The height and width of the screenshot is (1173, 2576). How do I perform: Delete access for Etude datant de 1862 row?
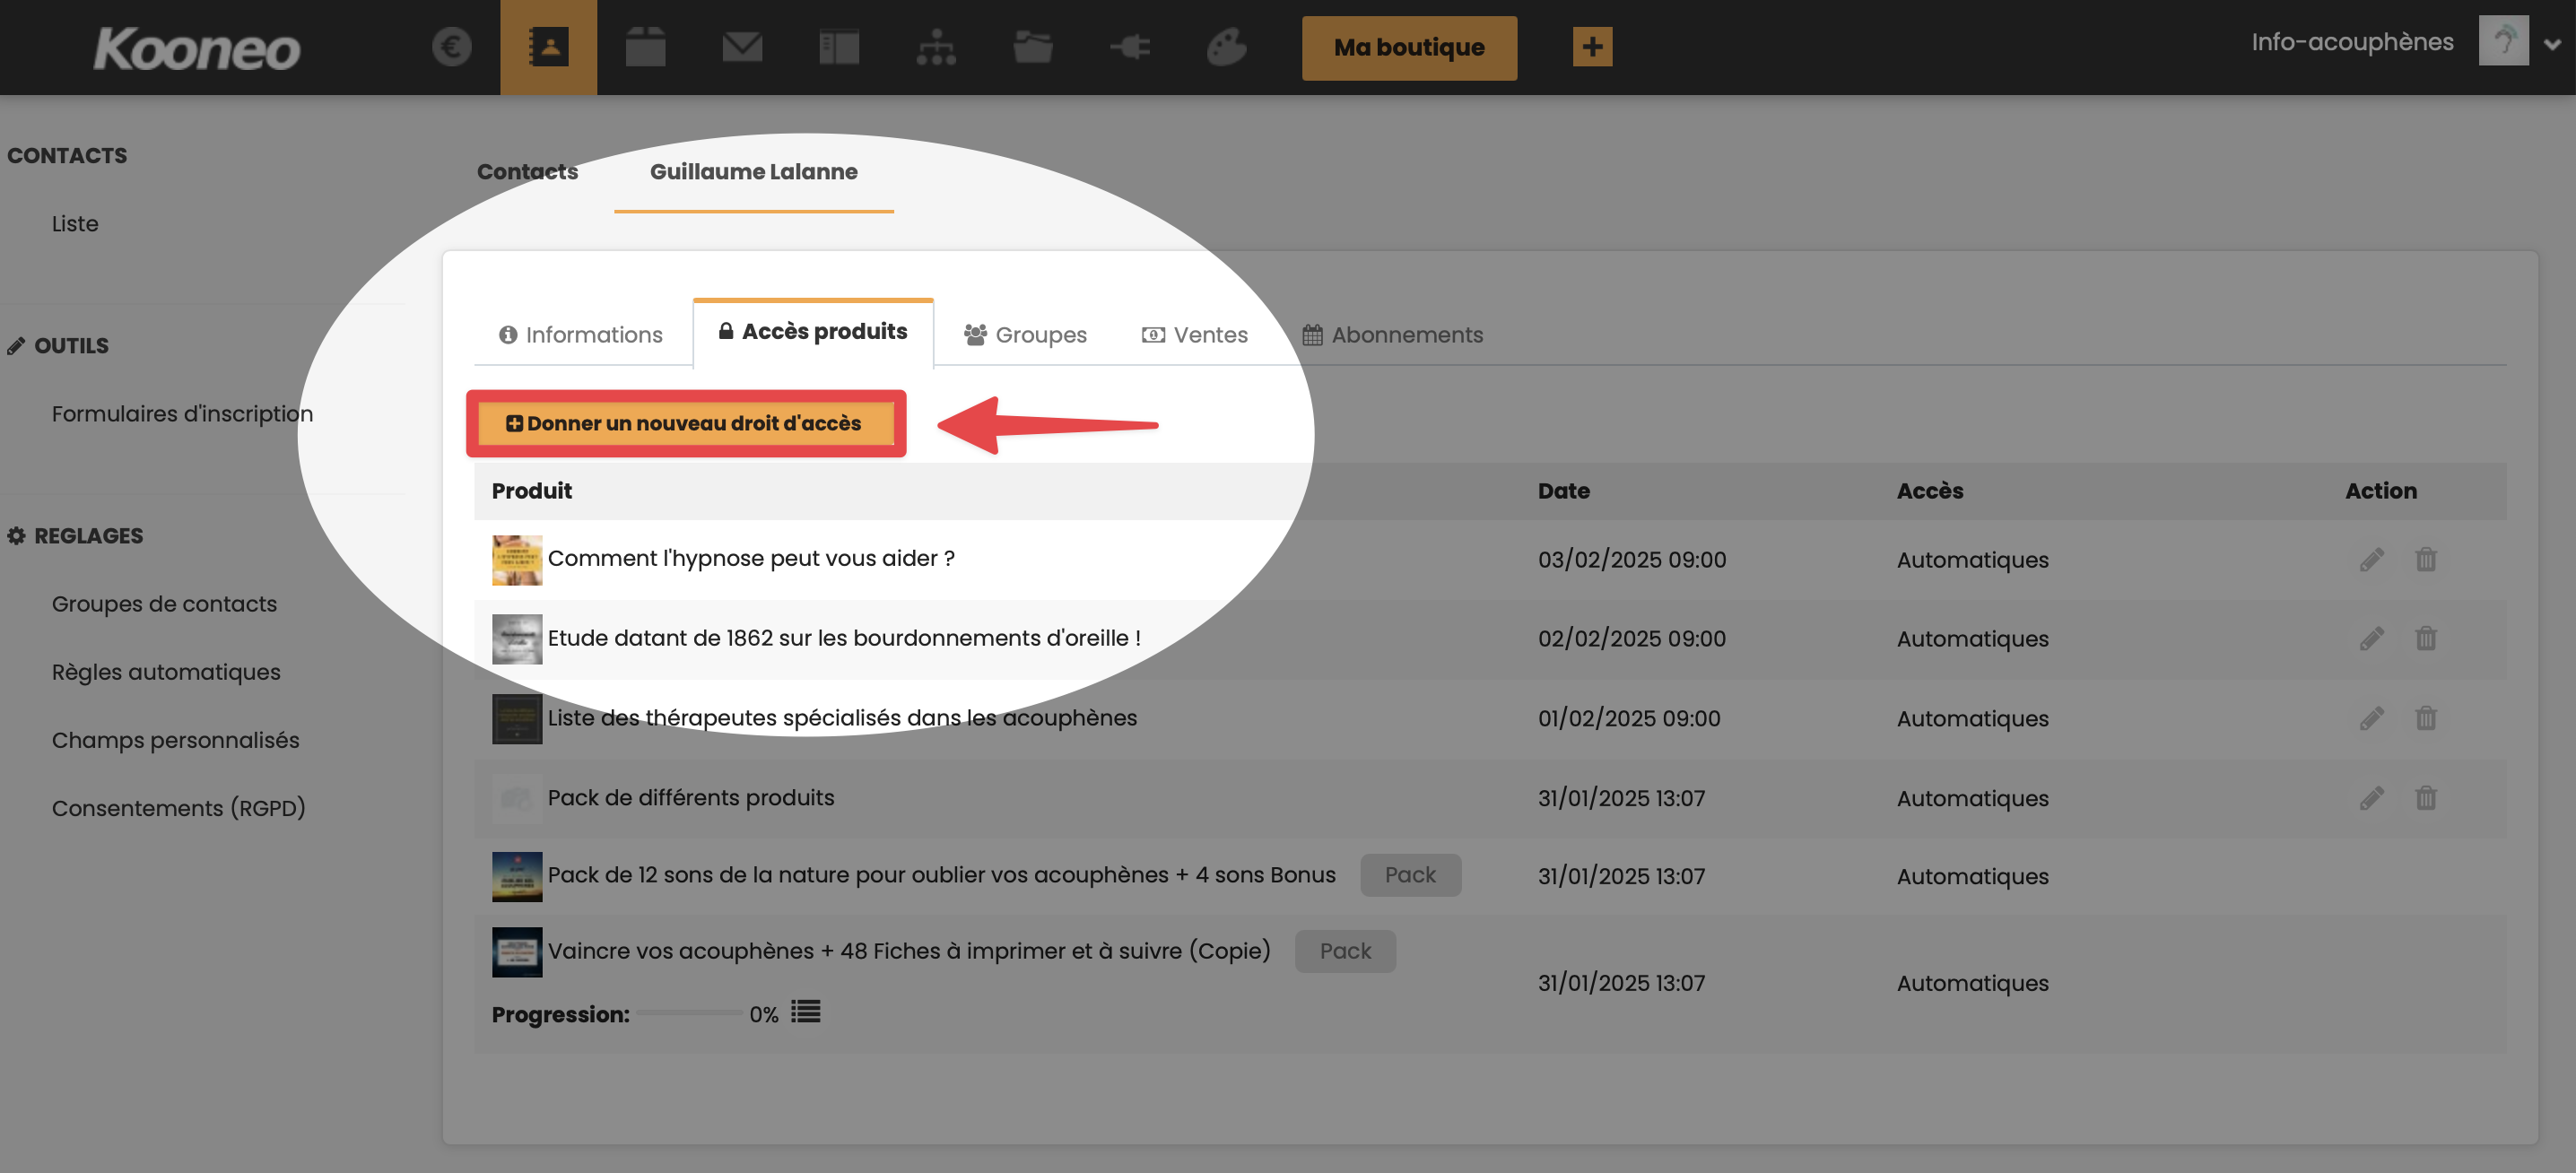tap(2425, 639)
